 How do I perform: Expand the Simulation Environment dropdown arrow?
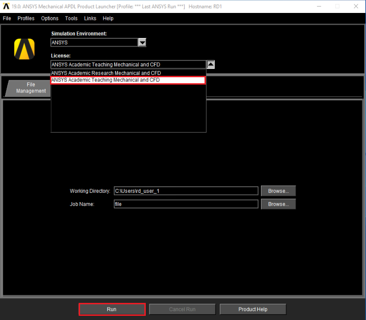coord(142,43)
